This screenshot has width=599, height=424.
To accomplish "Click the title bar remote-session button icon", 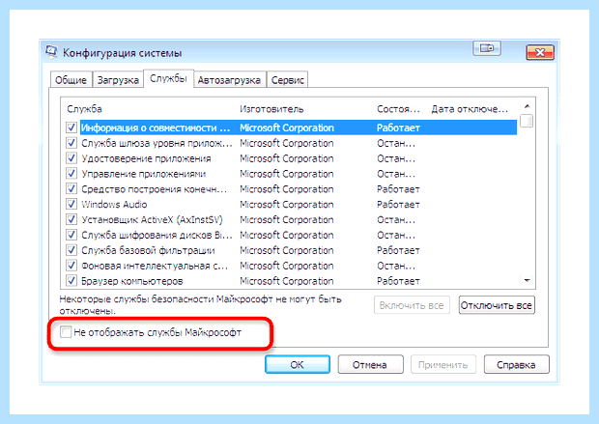I will coord(487,48).
